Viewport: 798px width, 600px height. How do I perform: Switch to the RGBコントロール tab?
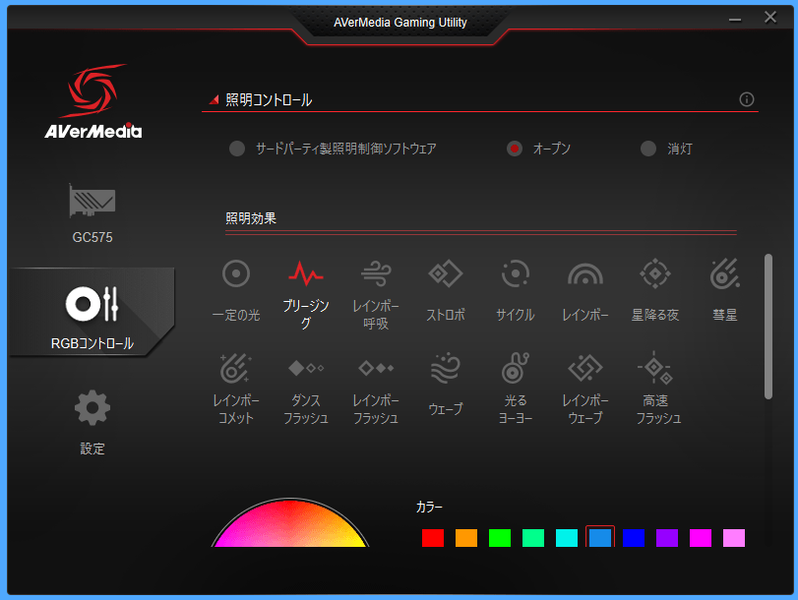coord(92,312)
